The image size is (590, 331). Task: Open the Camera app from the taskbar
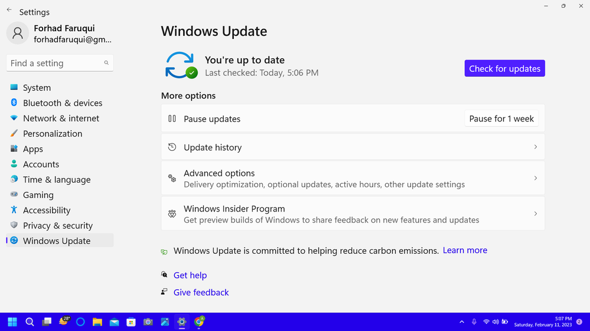[148, 322]
